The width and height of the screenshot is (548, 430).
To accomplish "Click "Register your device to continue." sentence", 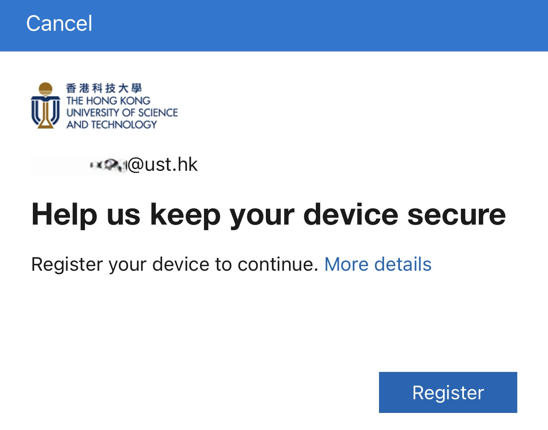I will pyautogui.click(x=175, y=264).
